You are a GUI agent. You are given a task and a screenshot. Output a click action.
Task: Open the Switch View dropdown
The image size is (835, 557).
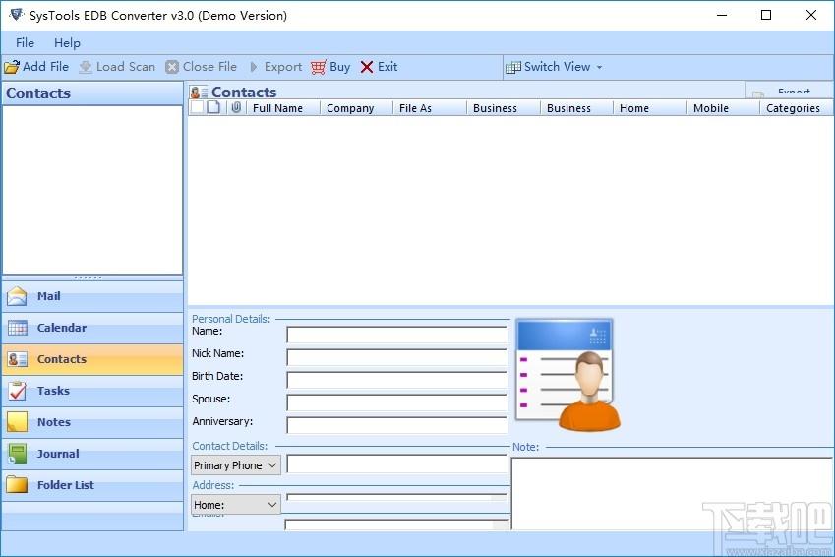(554, 67)
